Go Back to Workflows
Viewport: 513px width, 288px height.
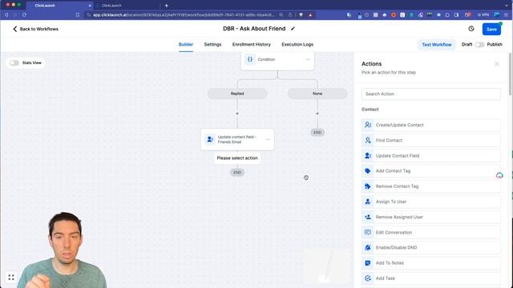35,29
